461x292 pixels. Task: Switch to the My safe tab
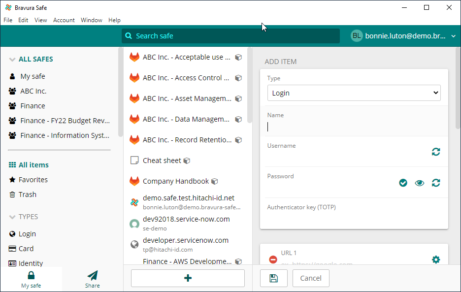pos(31,279)
